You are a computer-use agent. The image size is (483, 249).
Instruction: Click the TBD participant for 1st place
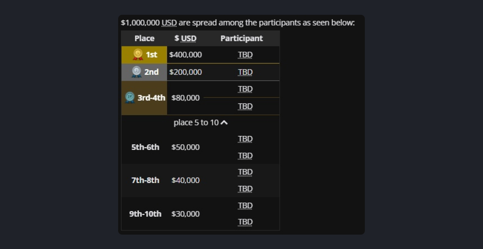pyautogui.click(x=245, y=55)
